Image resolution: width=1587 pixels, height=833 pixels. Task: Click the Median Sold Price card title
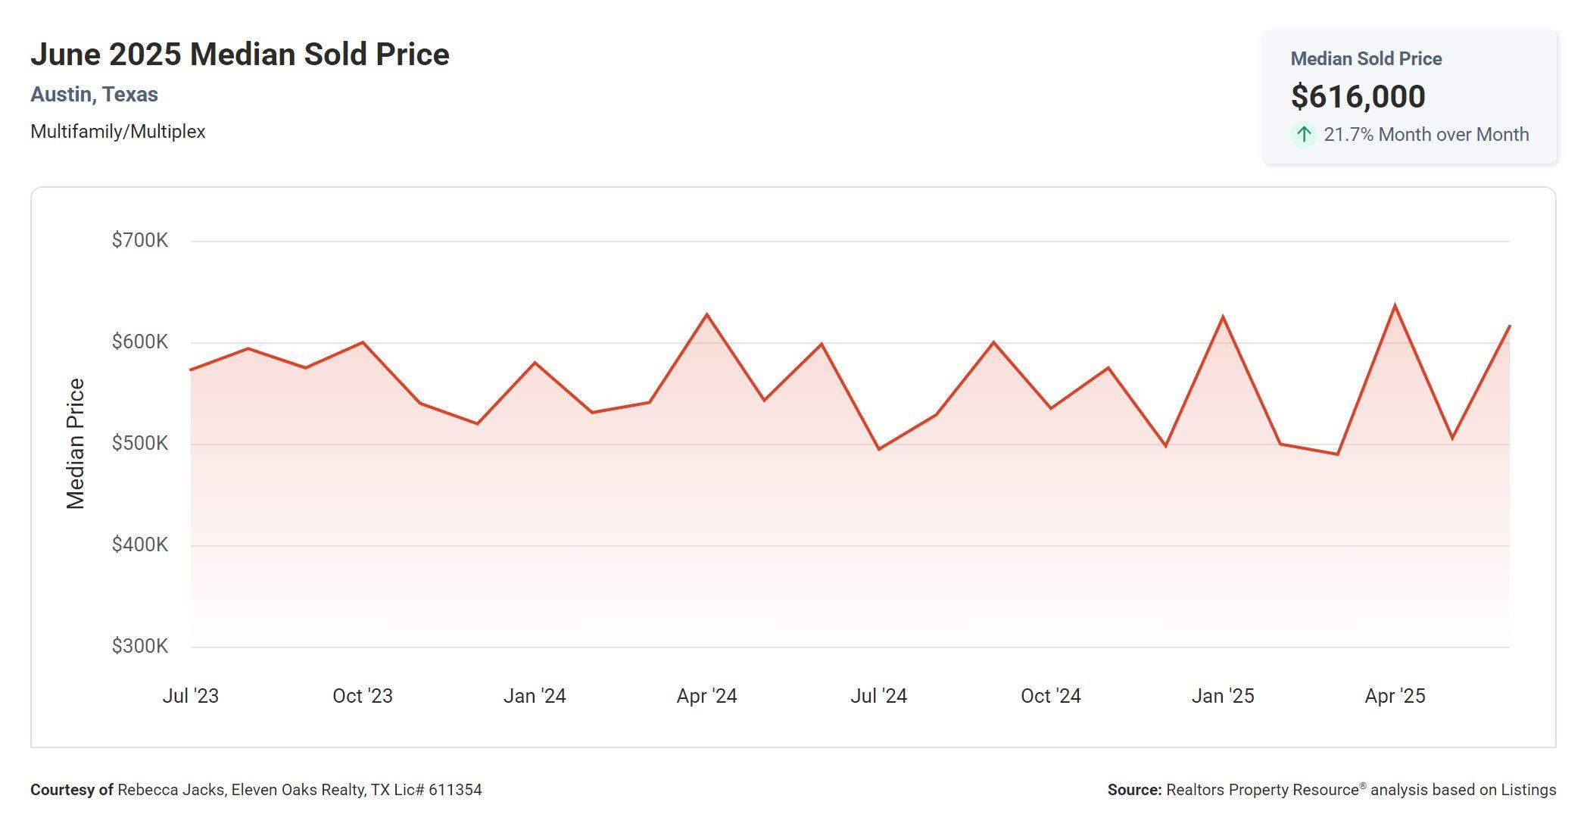click(1365, 58)
